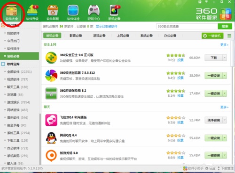Open the 软件体检 checkup icon
Image resolution: width=235 pixels, height=173 pixels.
click(73, 13)
